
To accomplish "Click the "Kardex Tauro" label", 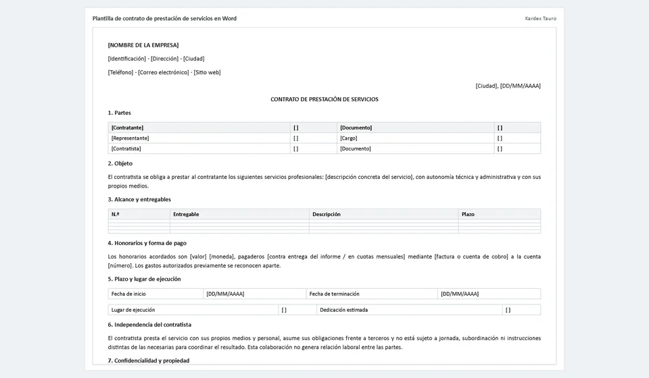I will 541,18.
